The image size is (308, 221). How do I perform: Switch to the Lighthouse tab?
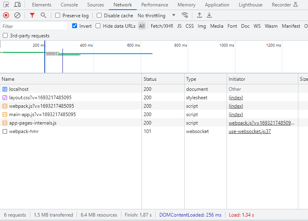pyautogui.click(x=251, y=5)
